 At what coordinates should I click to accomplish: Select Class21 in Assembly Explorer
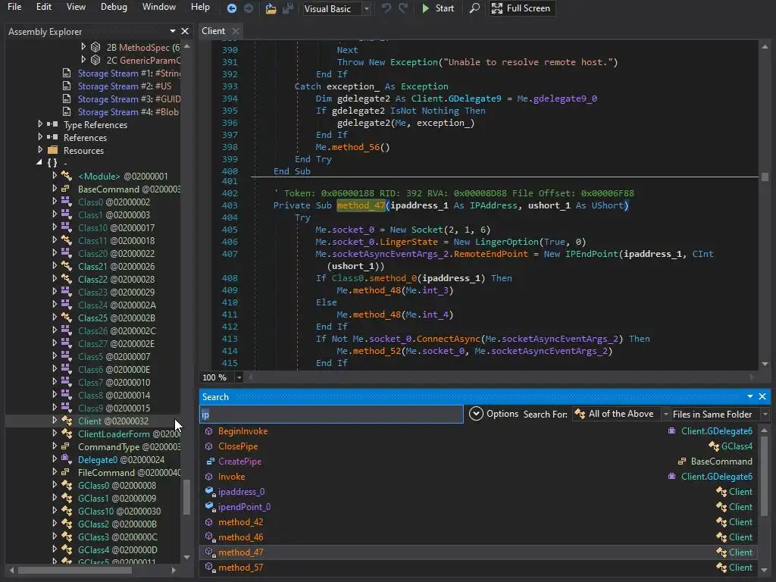point(92,267)
